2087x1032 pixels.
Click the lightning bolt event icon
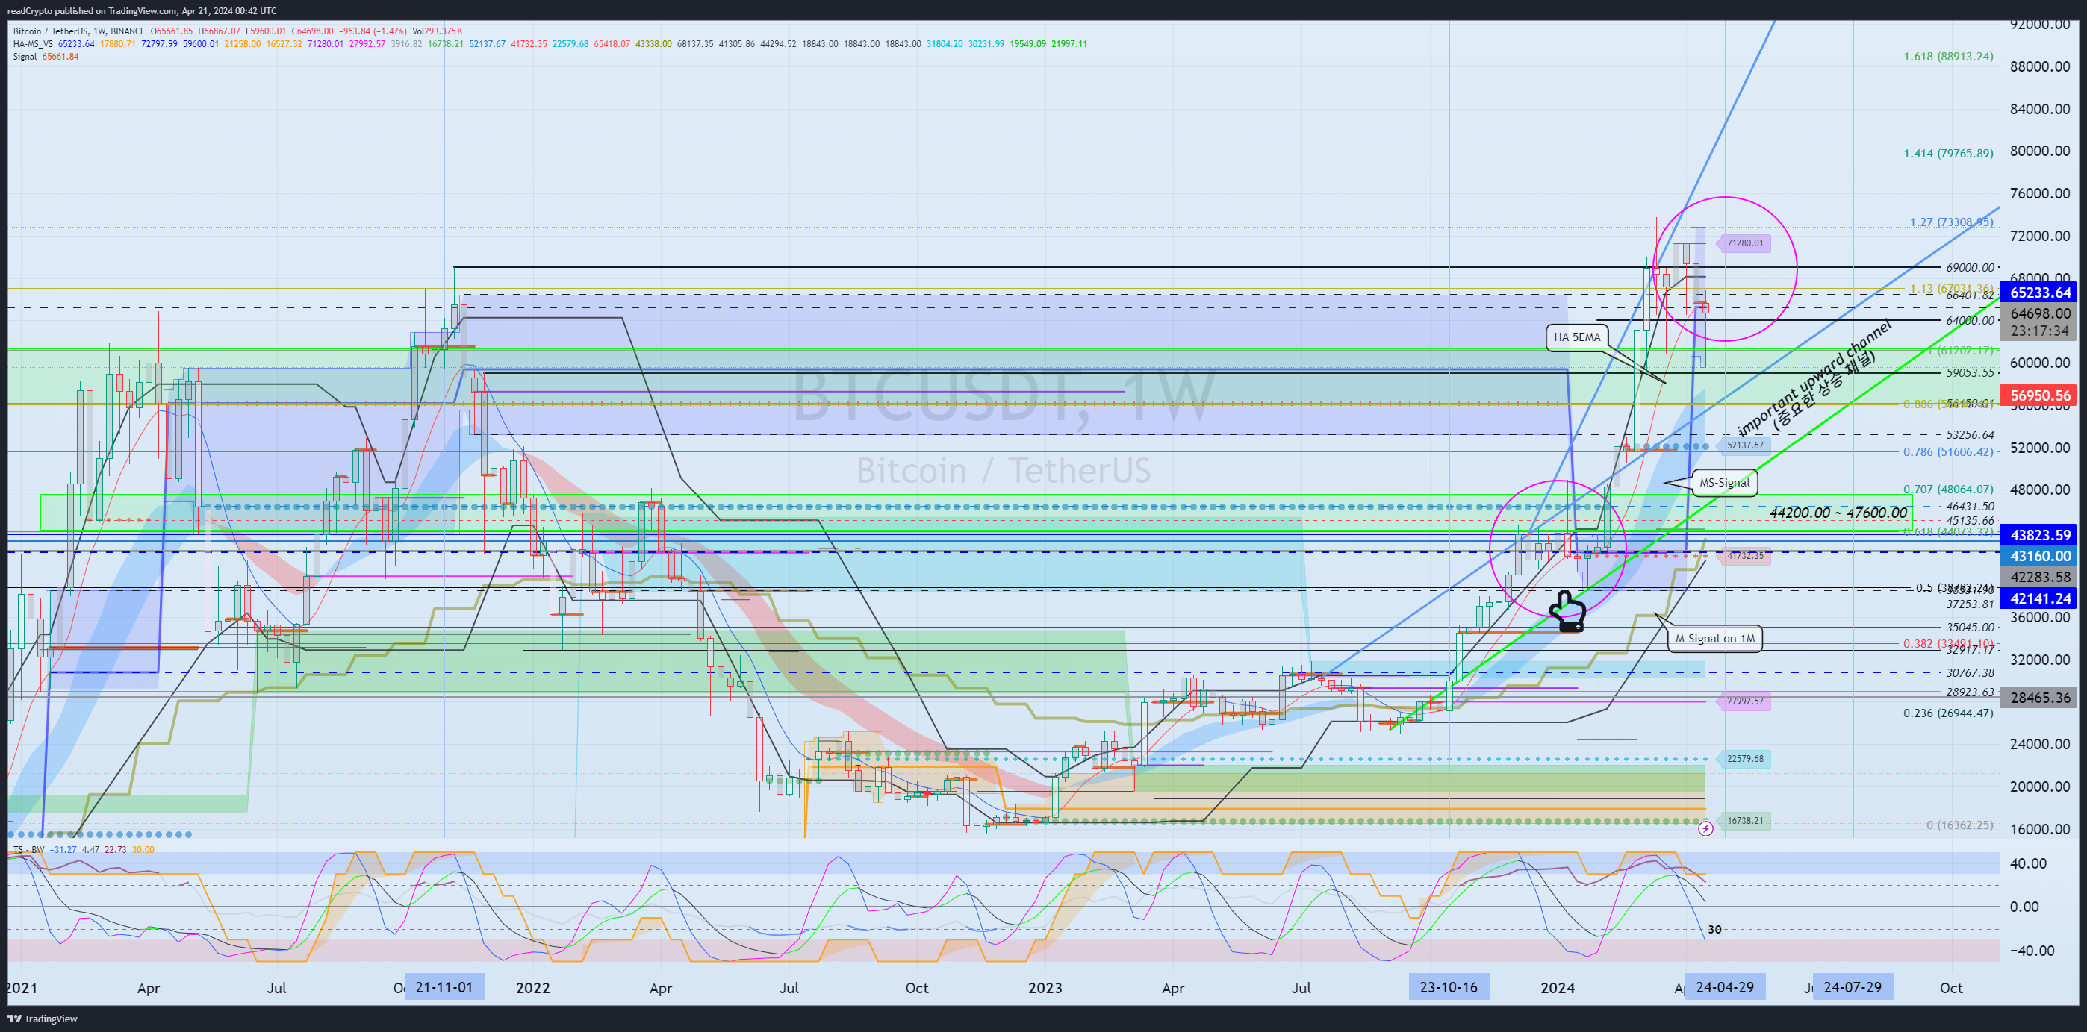(x=1705, y=829)
